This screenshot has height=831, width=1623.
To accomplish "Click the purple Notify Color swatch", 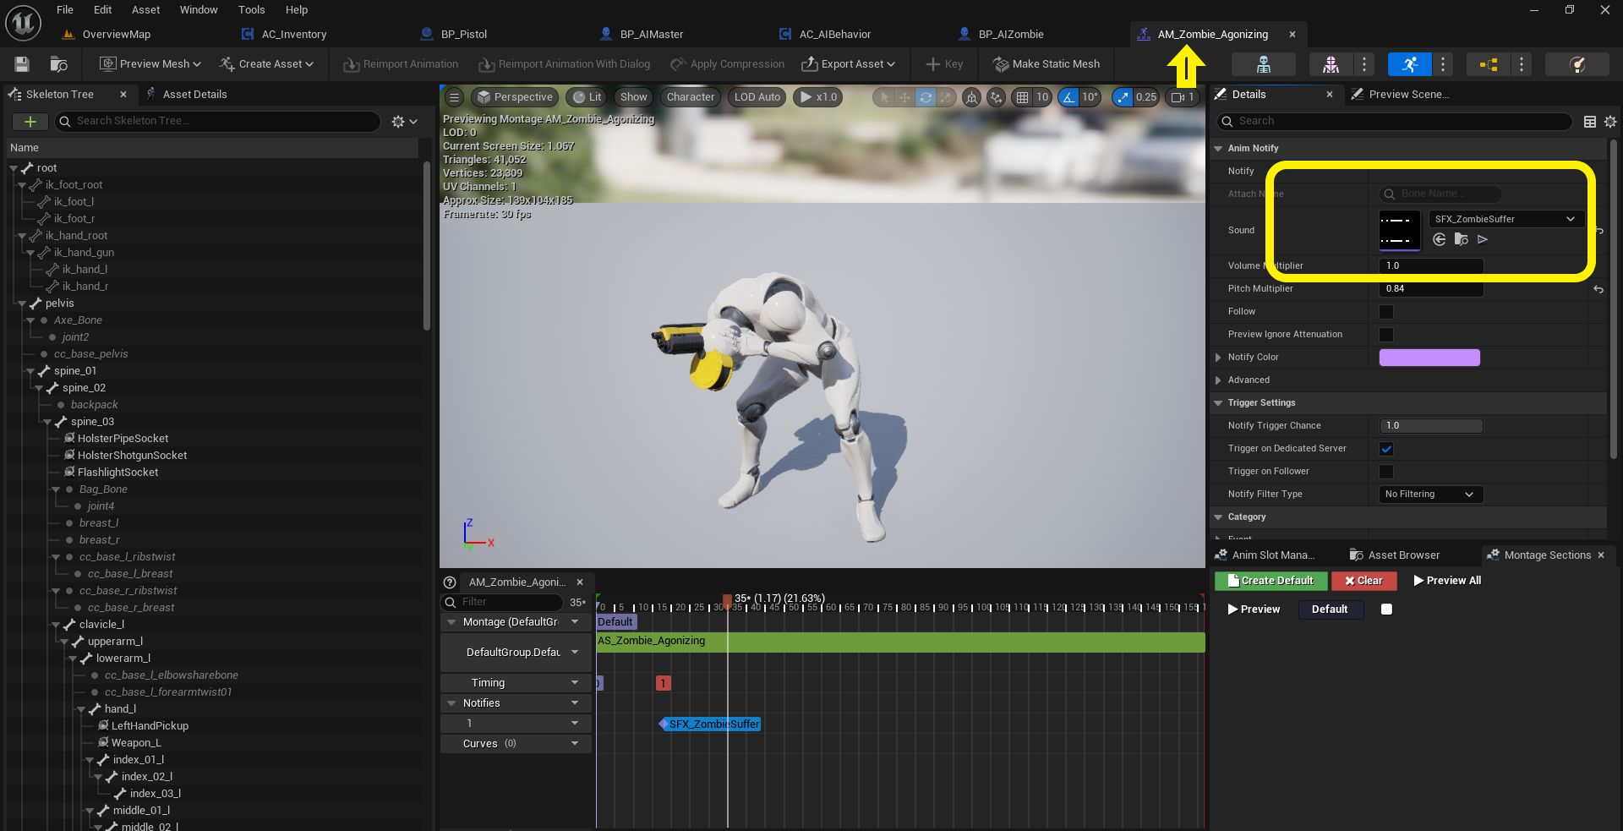I will pos(1429,358).
